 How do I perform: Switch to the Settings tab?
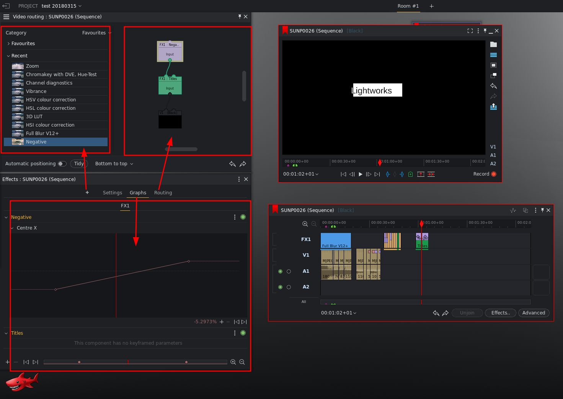click(113, 193)
